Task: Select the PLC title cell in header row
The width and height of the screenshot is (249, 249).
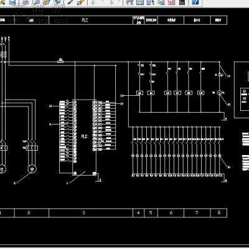Action: pos(91,20)
